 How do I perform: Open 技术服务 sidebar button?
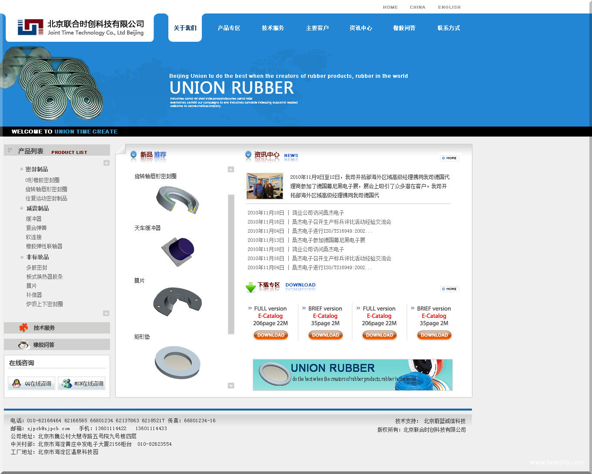[x=57, y=328]
